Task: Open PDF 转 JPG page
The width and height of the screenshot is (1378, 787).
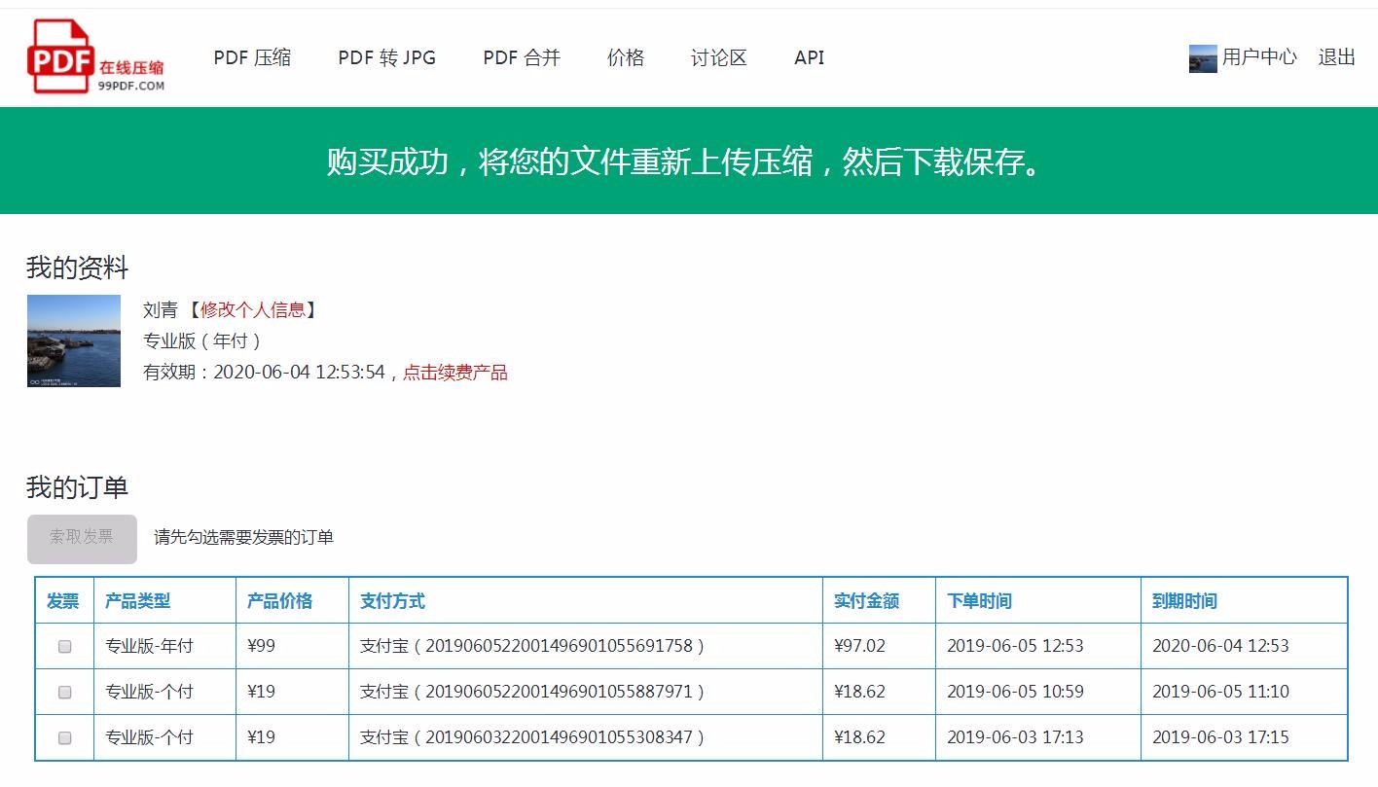Action: coord(386,57)
